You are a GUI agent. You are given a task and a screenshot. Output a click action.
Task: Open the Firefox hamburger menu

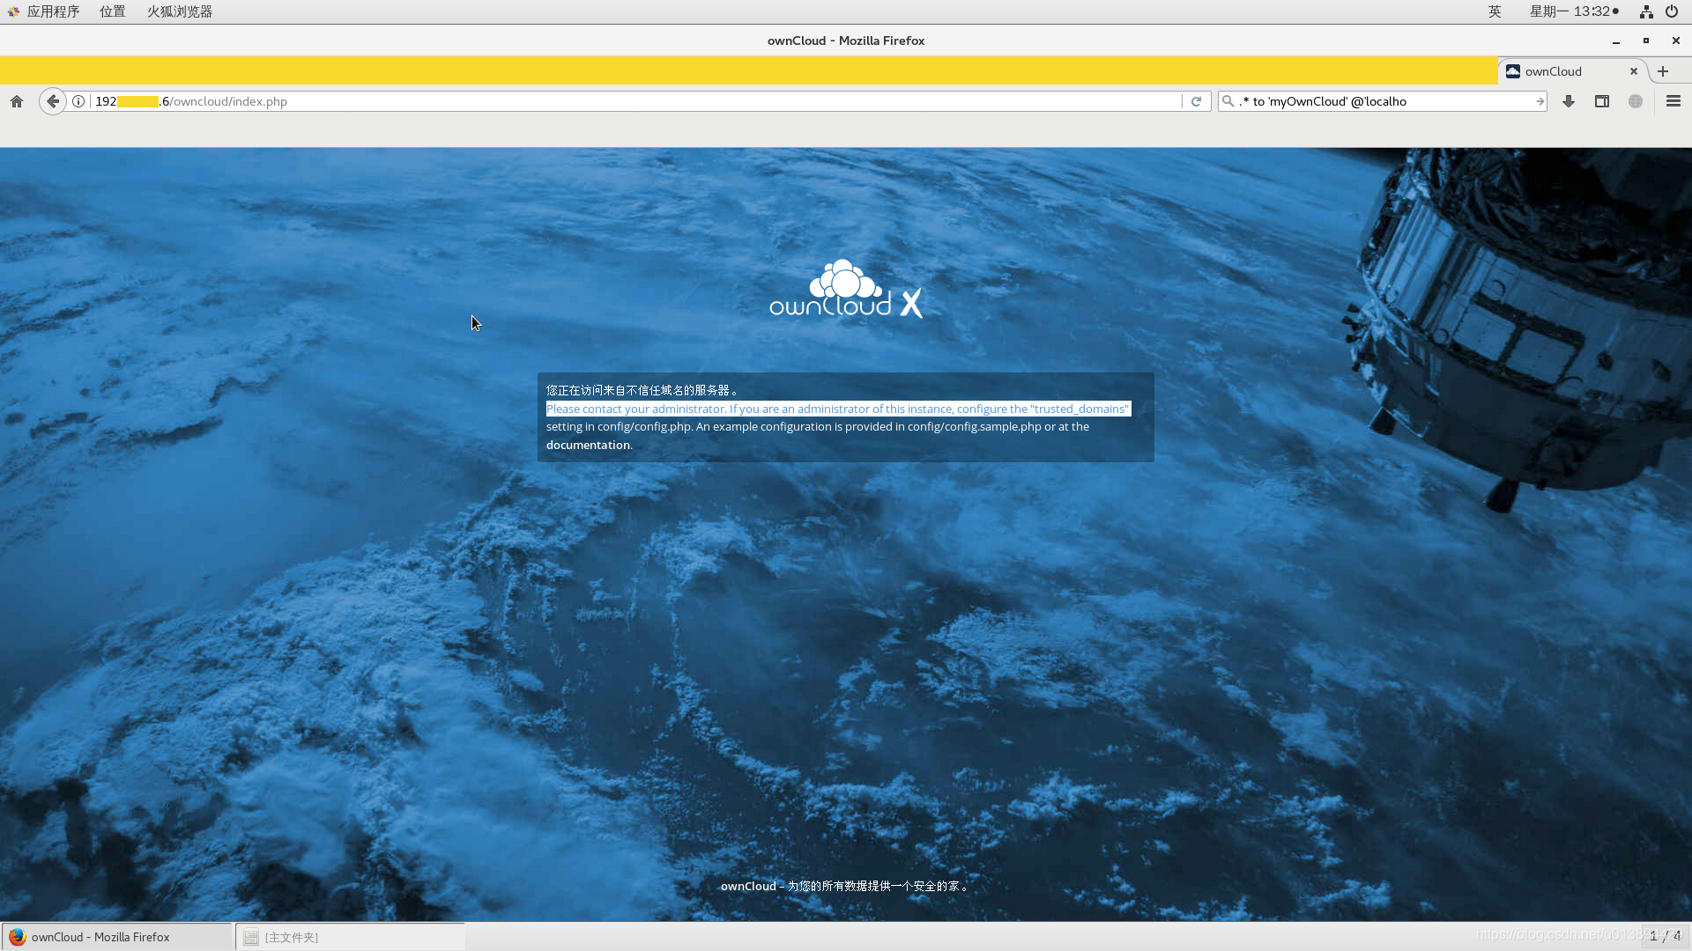(x=1673, y=101)
